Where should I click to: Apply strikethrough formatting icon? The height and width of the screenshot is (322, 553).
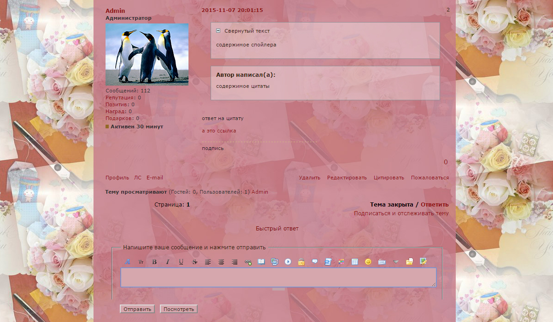click(x=194, y=262)
